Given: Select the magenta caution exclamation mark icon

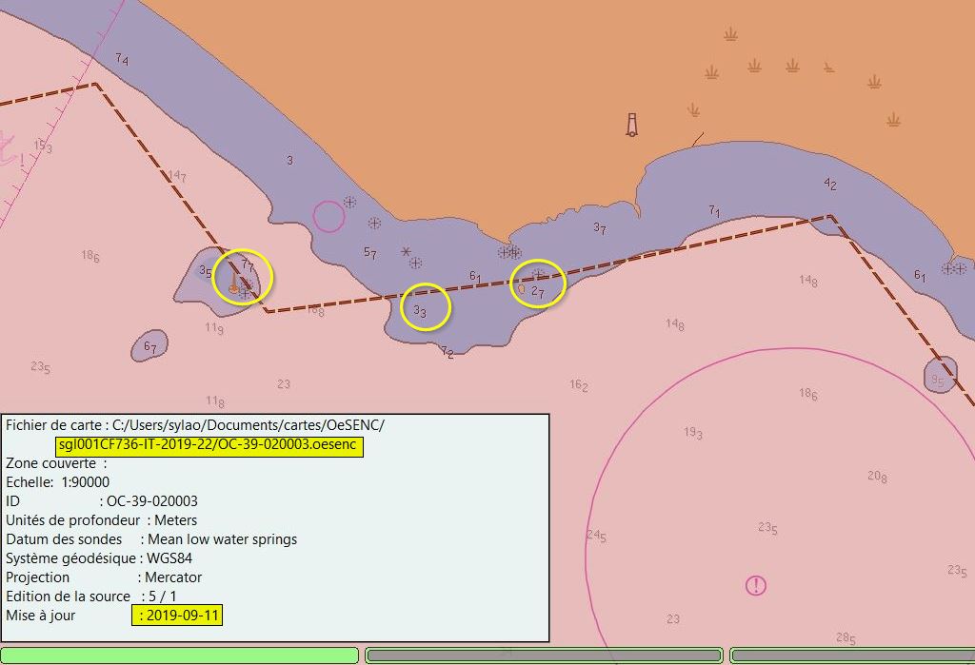Looking at the screenshot, I should tap(755, 585).
